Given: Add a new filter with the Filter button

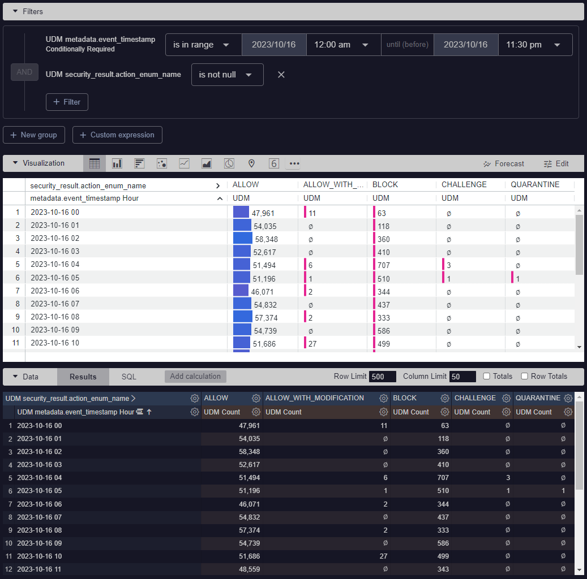Looking at the screenshot, I should (x=67, y=102).
